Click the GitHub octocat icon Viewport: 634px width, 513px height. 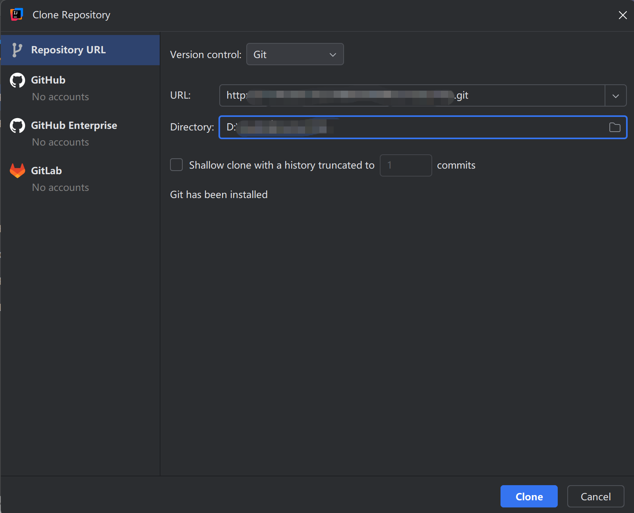pyautogui.click(x=17, y=80)
